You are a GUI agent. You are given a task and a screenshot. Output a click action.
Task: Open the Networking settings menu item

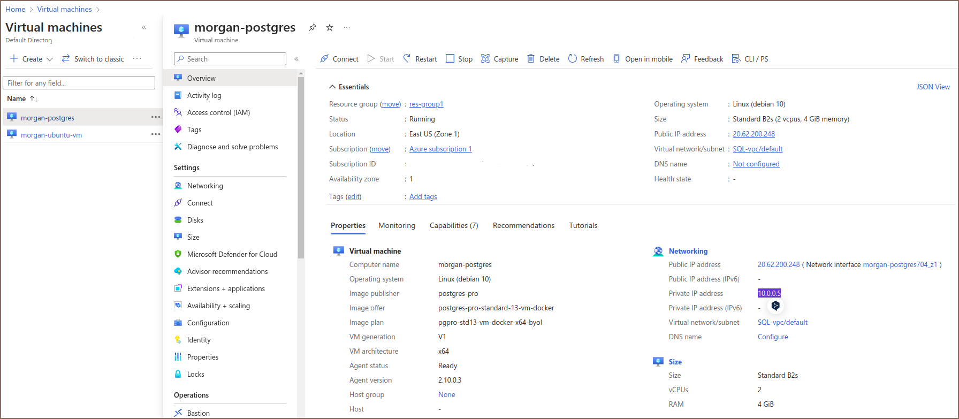point(205,186)
